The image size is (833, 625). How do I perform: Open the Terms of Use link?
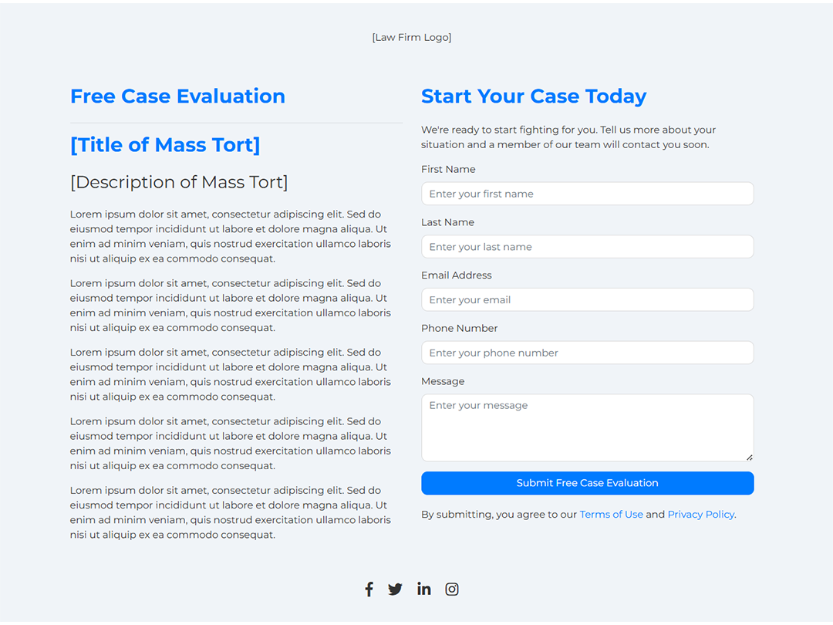pos(611,515)
